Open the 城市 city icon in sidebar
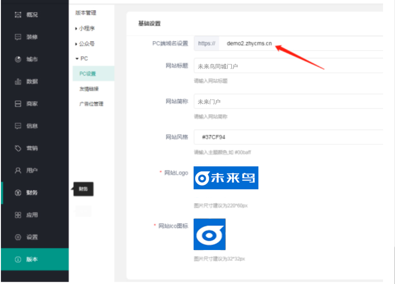This screenshot has width=395, height=284. pyautogui.click(x=18, y=59)
